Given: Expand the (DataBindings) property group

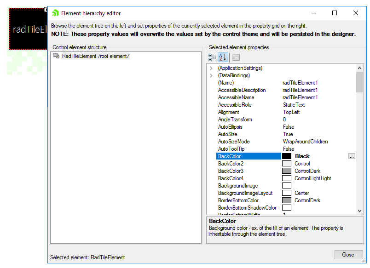Looking at the screenshot, I should pyautogui.click(x=211, y=75).
